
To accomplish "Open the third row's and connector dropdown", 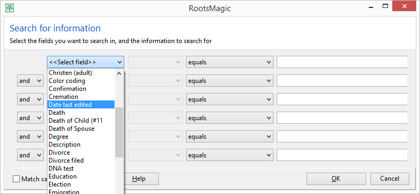I will tap(30, 99).
